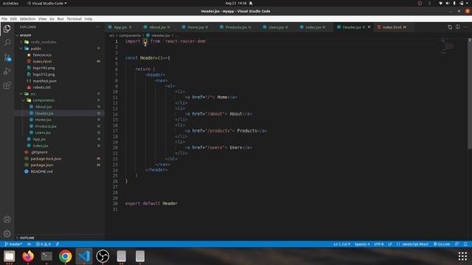The height and width of the screenshot is (265, 472).
Task: Open the View menu
Action: pyautogui.click(x=42, y=18)
